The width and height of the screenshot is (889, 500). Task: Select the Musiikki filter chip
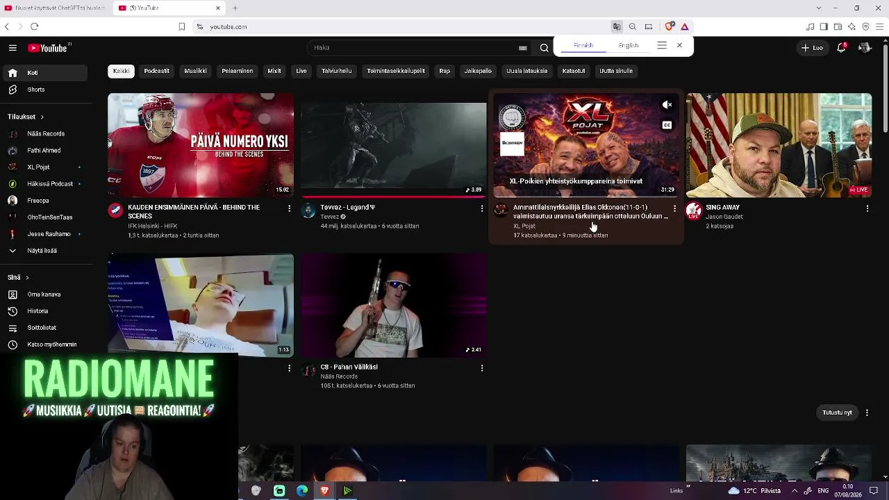pos(195,71)
